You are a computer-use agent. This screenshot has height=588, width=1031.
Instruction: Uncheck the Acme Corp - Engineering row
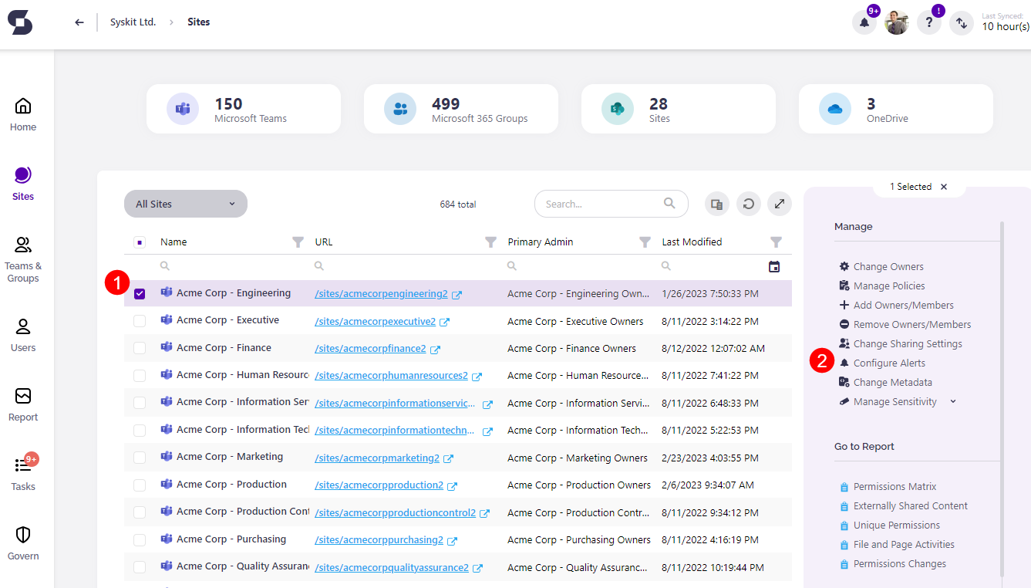pos(140,292)
